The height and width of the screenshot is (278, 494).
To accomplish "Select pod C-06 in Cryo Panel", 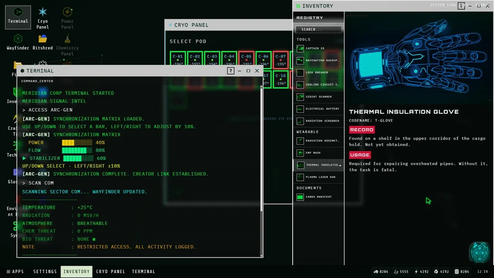I will tap(263, 59).
